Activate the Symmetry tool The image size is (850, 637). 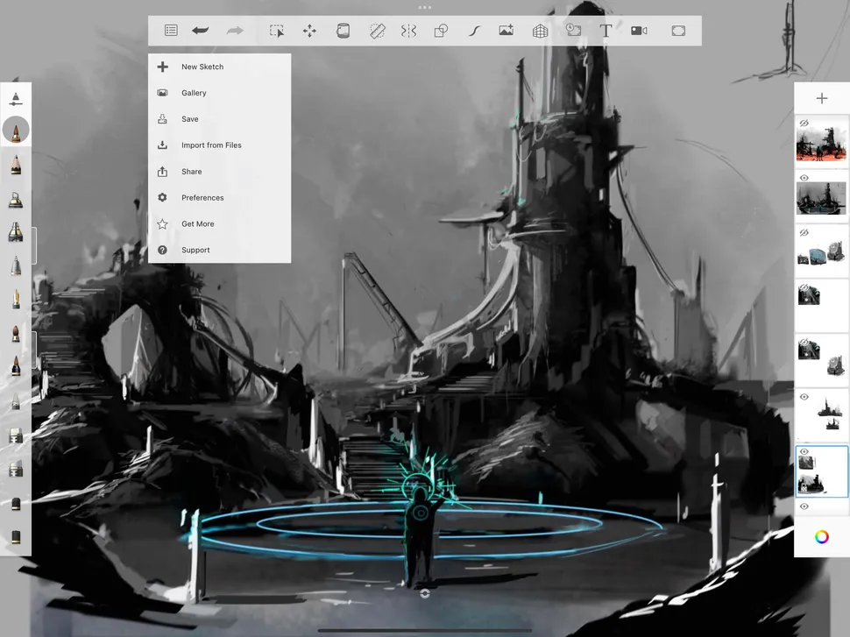(x=408, y=31)
